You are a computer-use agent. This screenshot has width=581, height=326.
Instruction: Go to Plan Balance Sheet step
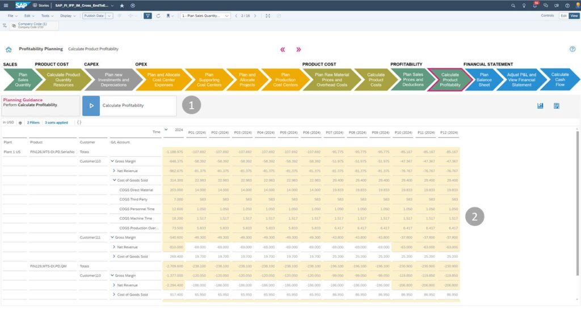point(485,80)
